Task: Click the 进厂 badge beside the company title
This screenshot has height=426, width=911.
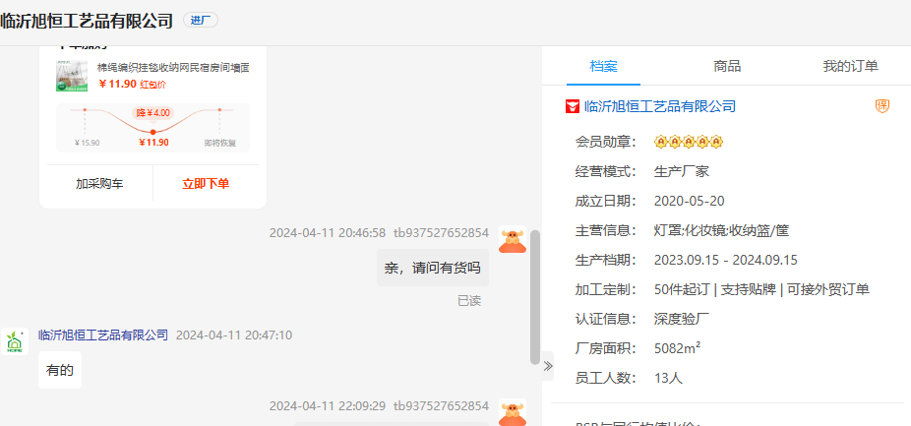Action: pyautogui.click(x=201, y=21)
